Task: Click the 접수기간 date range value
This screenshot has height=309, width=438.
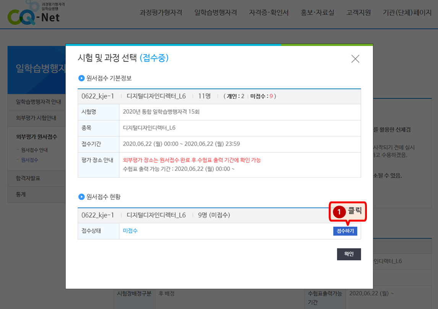Action: [181, 144]
